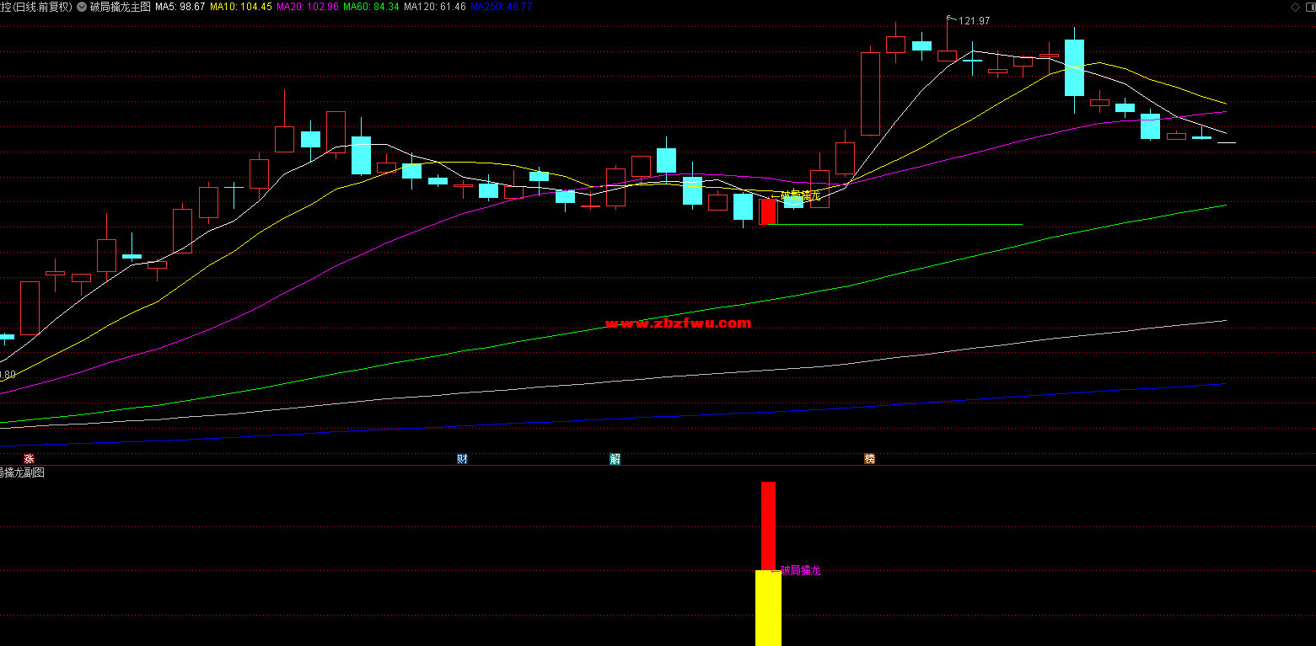Click the teal 解 event marker

click(x=615, y=459)
